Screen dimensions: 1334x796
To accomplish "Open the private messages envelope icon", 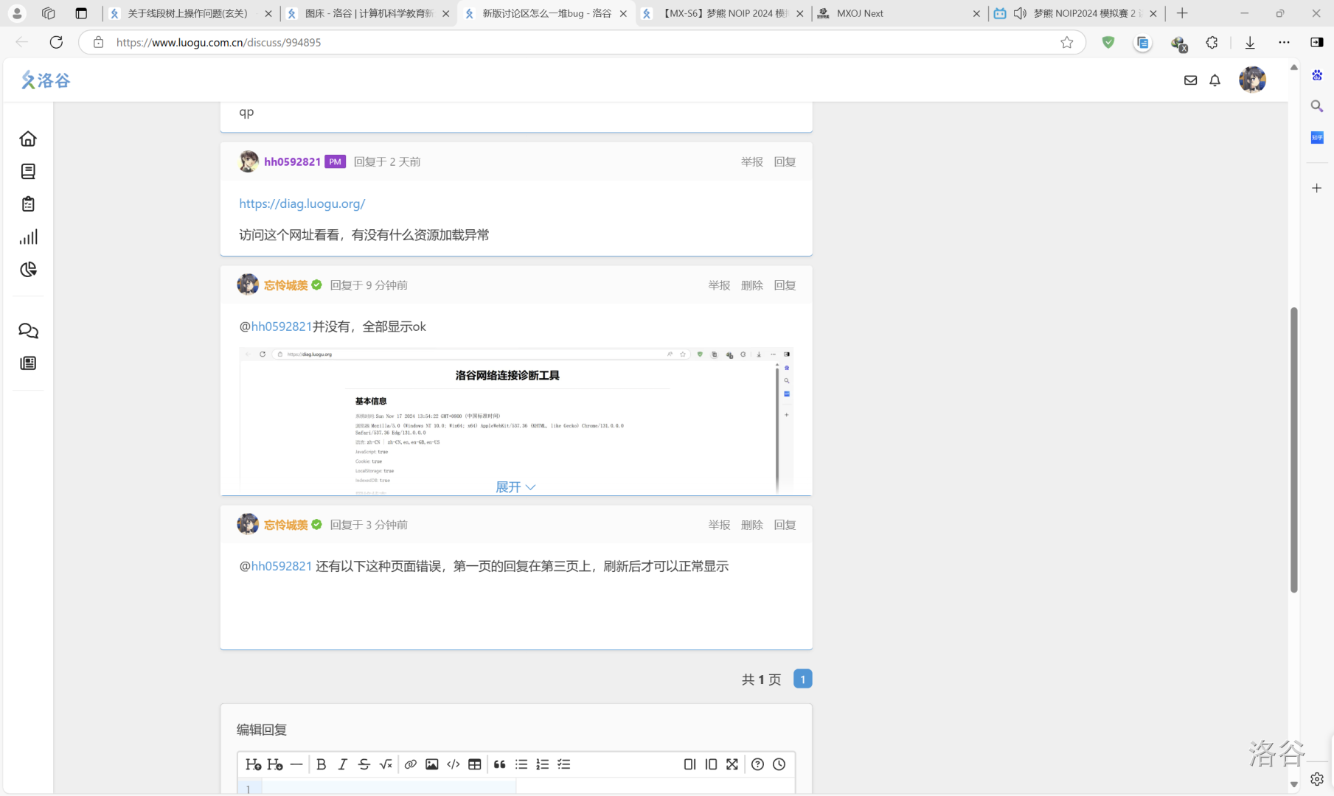I will click(1190, 80).
